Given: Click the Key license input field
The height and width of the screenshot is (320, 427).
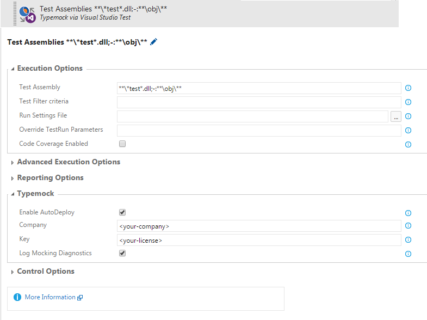Looking at the screenshot, I should pos(258,240).
